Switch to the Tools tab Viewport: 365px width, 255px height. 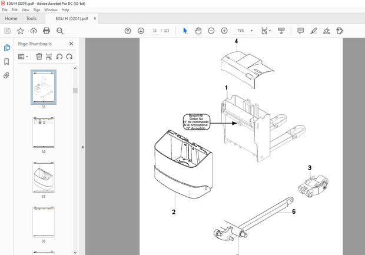click(x=31, y=18)
